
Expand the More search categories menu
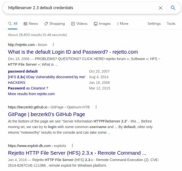pyautogui.click(x=123, y=24)
